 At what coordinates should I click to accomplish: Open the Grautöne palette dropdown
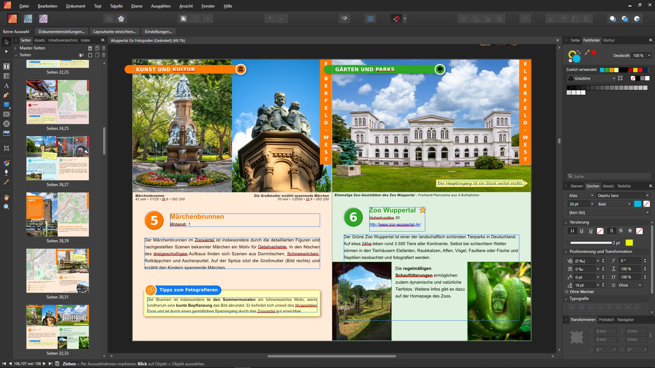click(591, 78)
